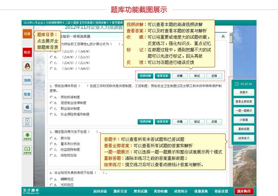Click the iPhone app icon
This screenshot has width=278, height=196.
coord(27,108)
